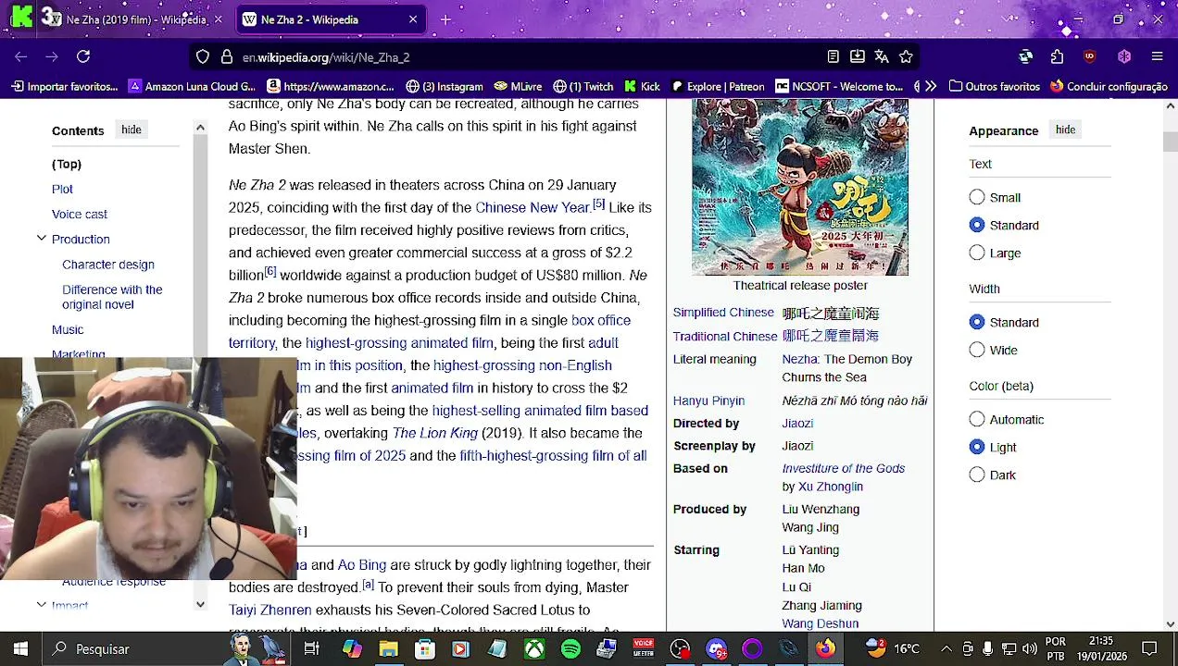
Task: Open the extensions puzzle piece icon
Action: (x=1057, y=56)
